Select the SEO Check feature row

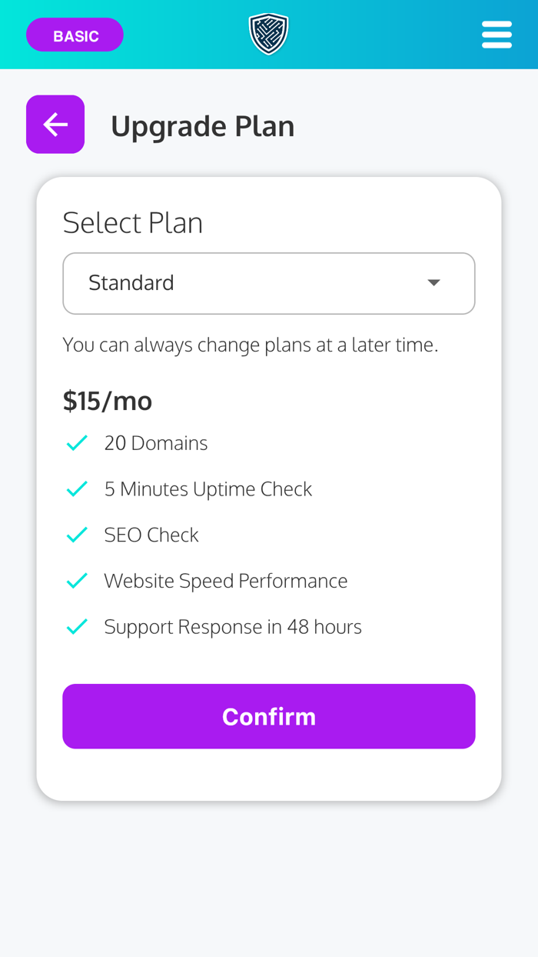click(151, 534)
